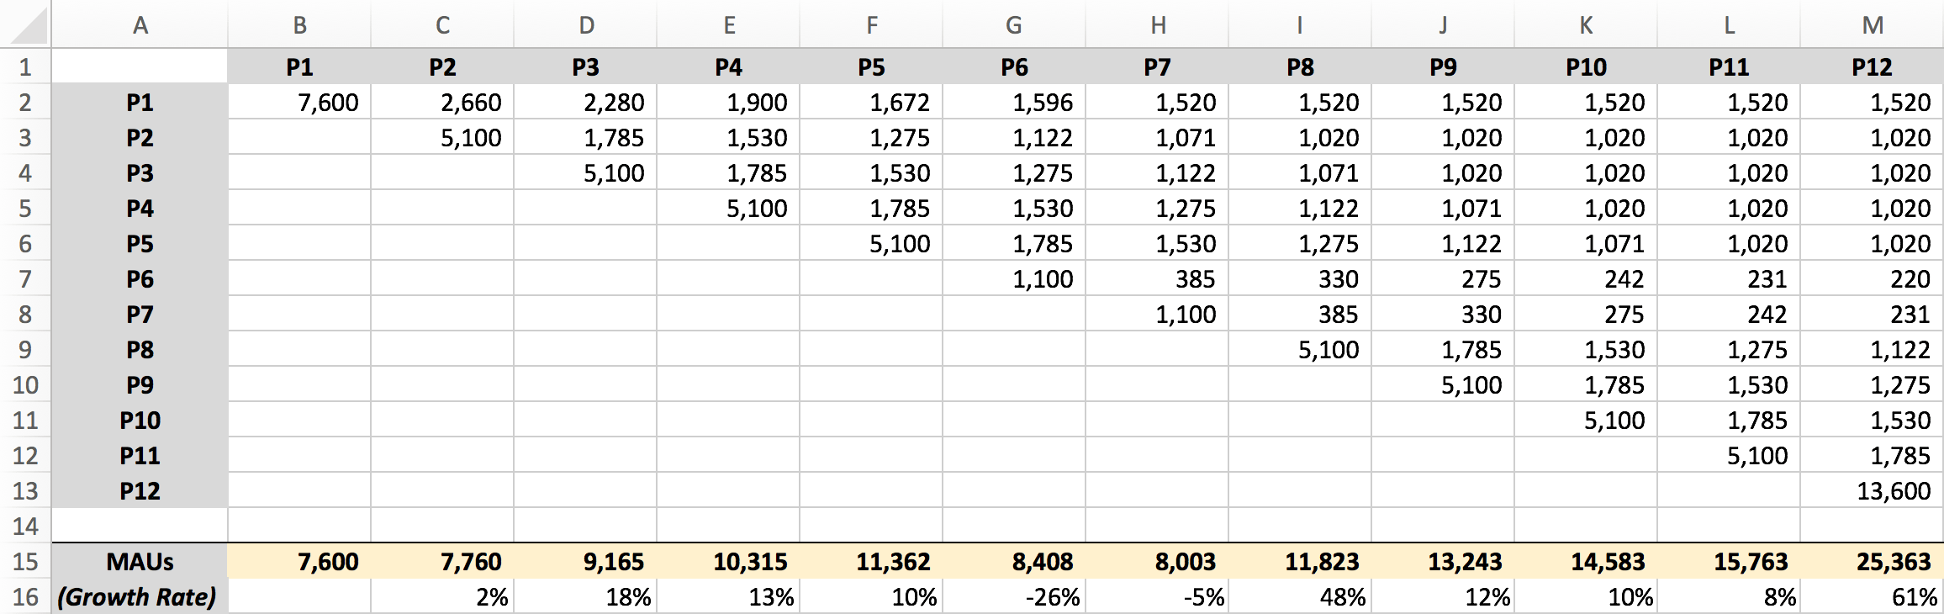Click the P12 row label in column A

click(140, 490)
